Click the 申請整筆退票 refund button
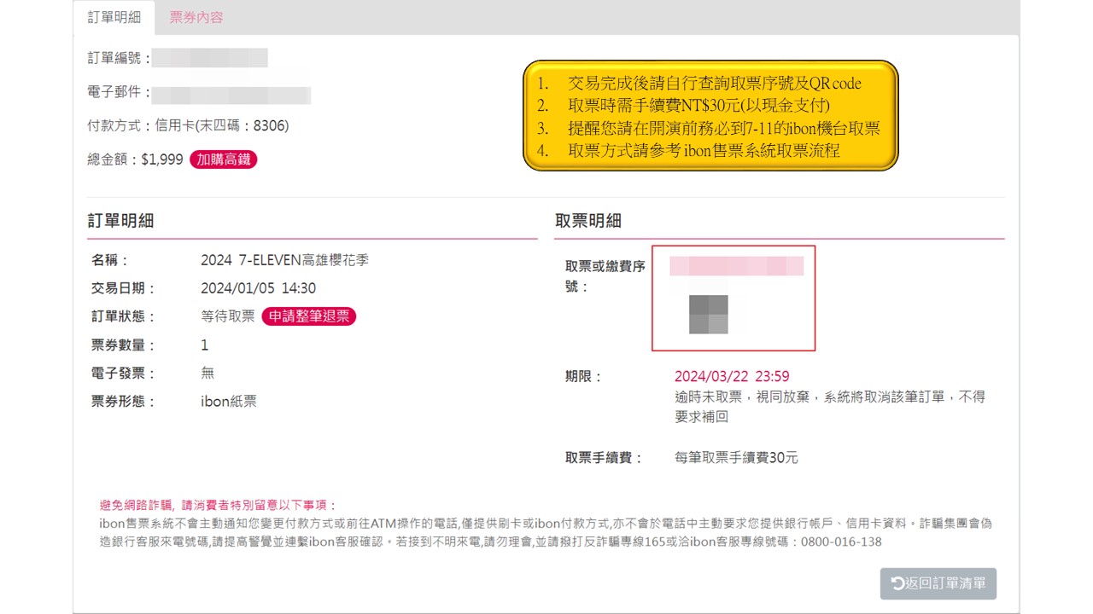Image resolution: width=1093 pixels, height=614 pixels. pos(308,316)
